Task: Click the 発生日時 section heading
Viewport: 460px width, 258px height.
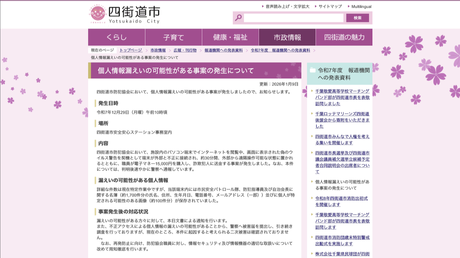Action: click(x=108, y=103)
